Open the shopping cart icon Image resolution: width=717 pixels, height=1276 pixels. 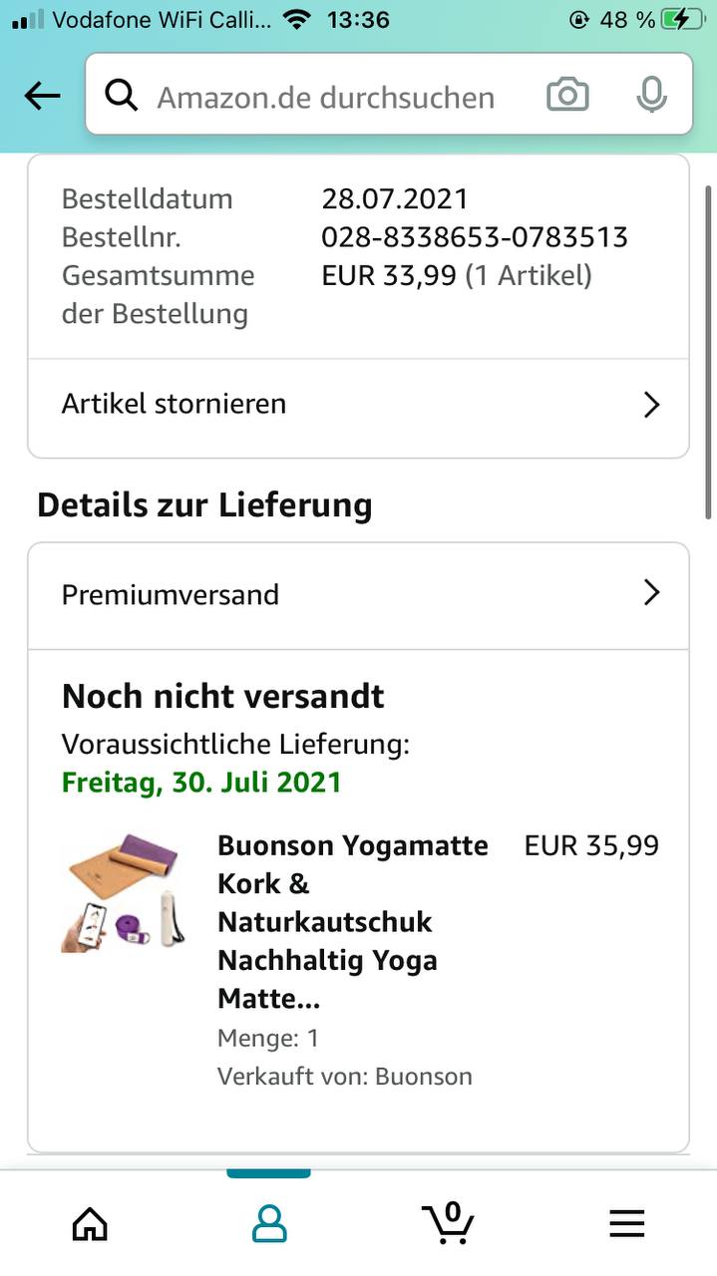448,1220
